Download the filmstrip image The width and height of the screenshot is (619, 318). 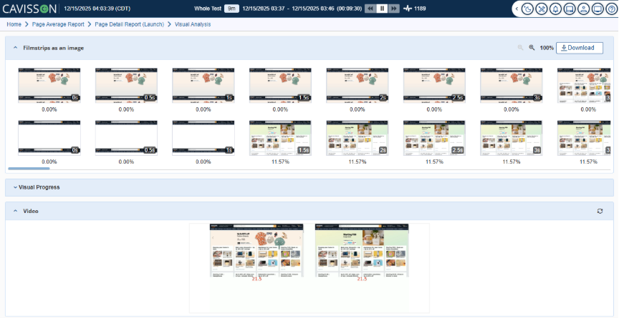[x=579, y=48]
